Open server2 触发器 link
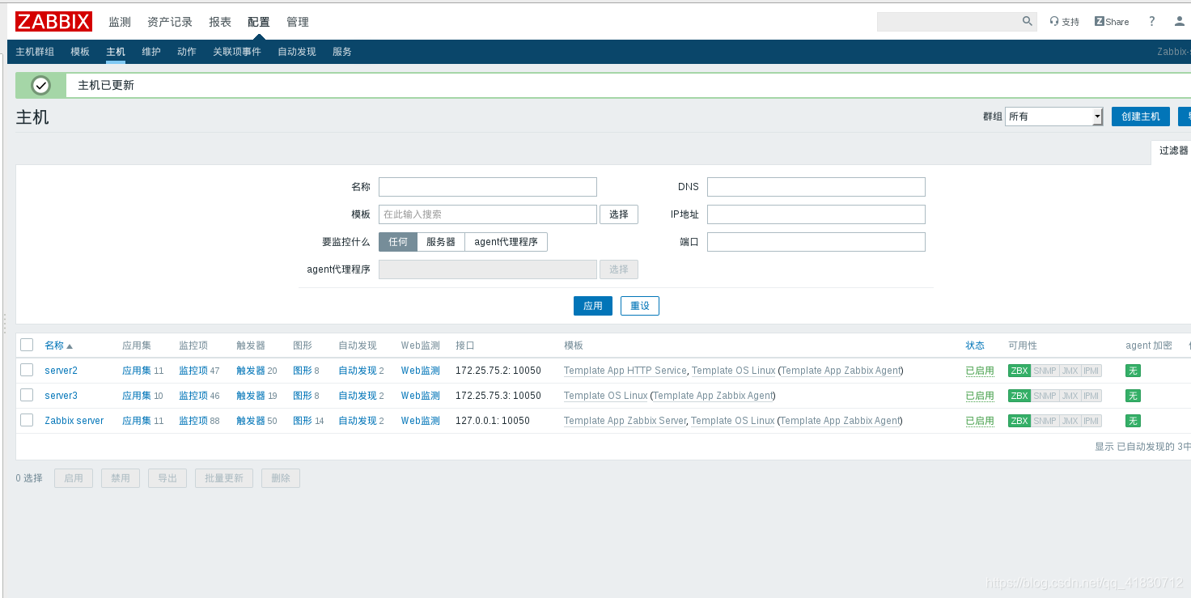The width and height of the screenshot is (1191, 598). point(251,371)
